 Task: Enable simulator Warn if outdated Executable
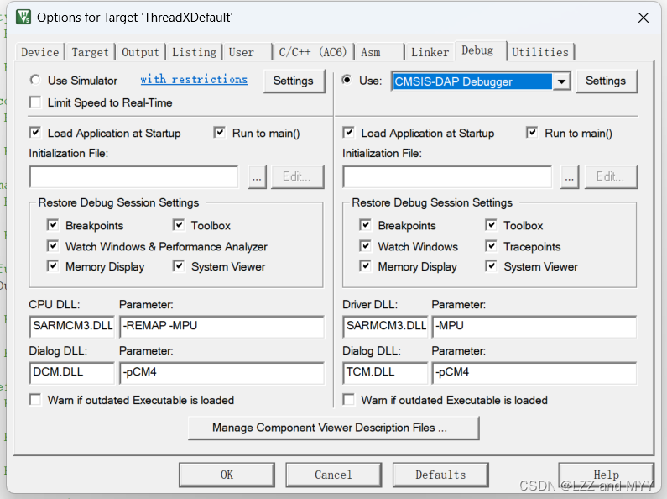click(35, 400)
